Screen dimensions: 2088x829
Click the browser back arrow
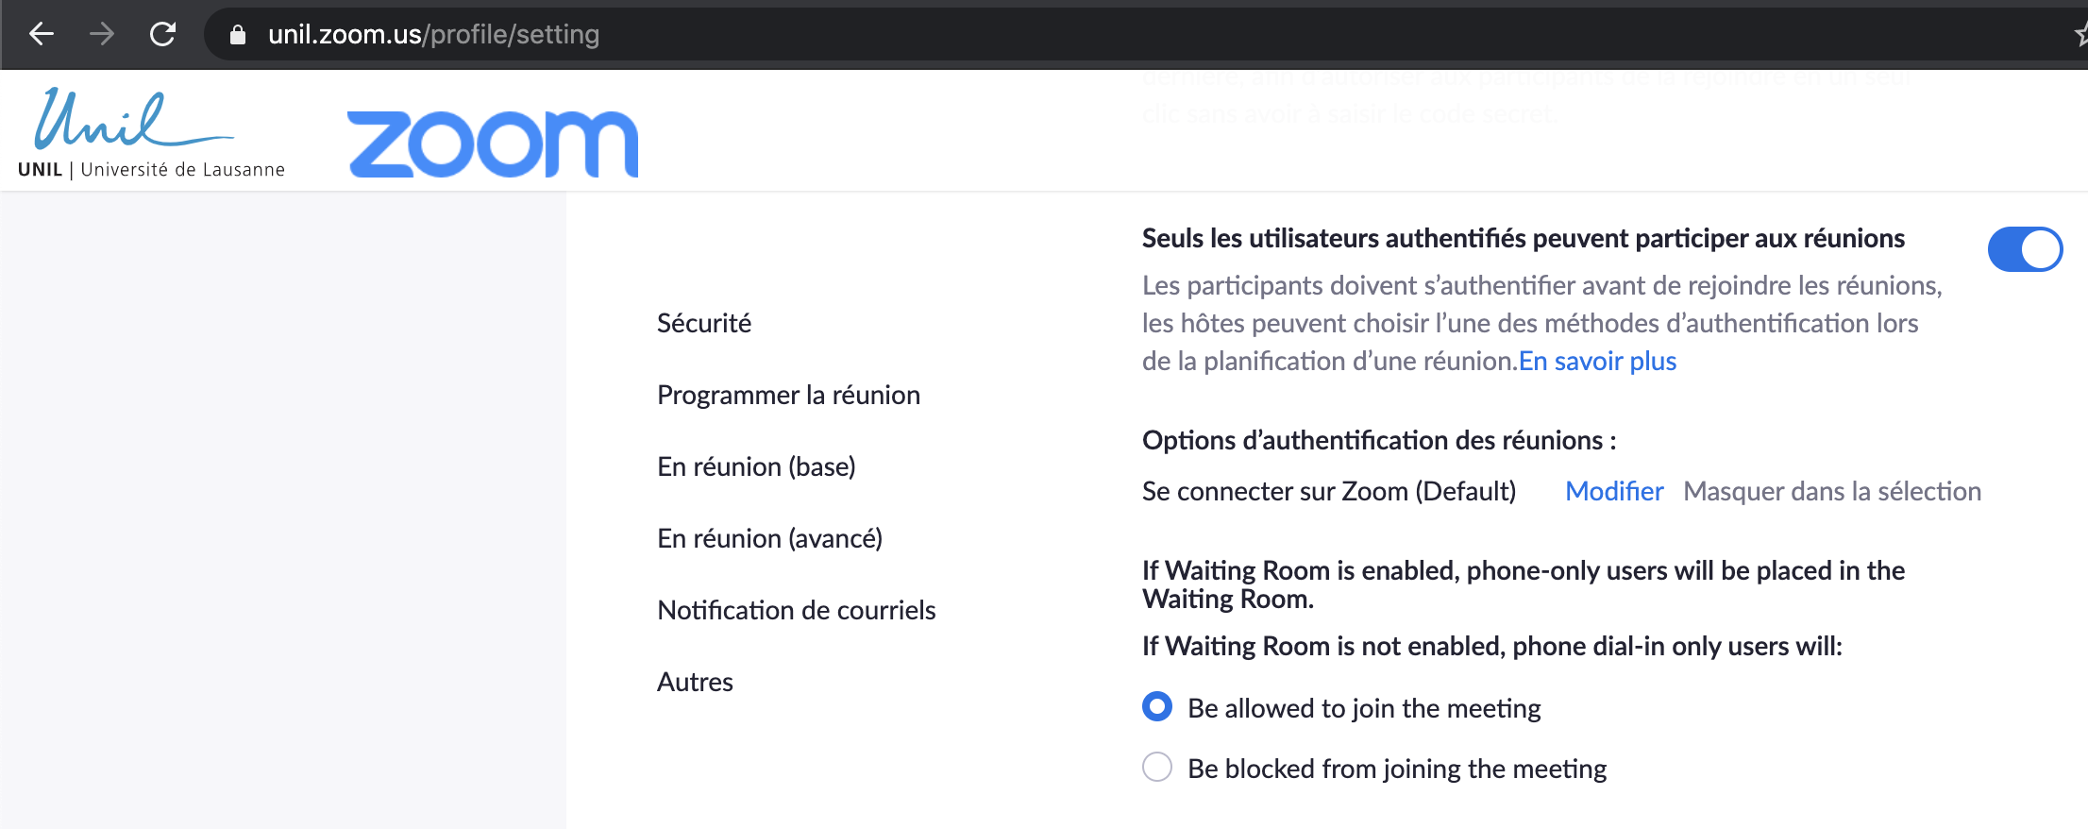coord(42,35)
